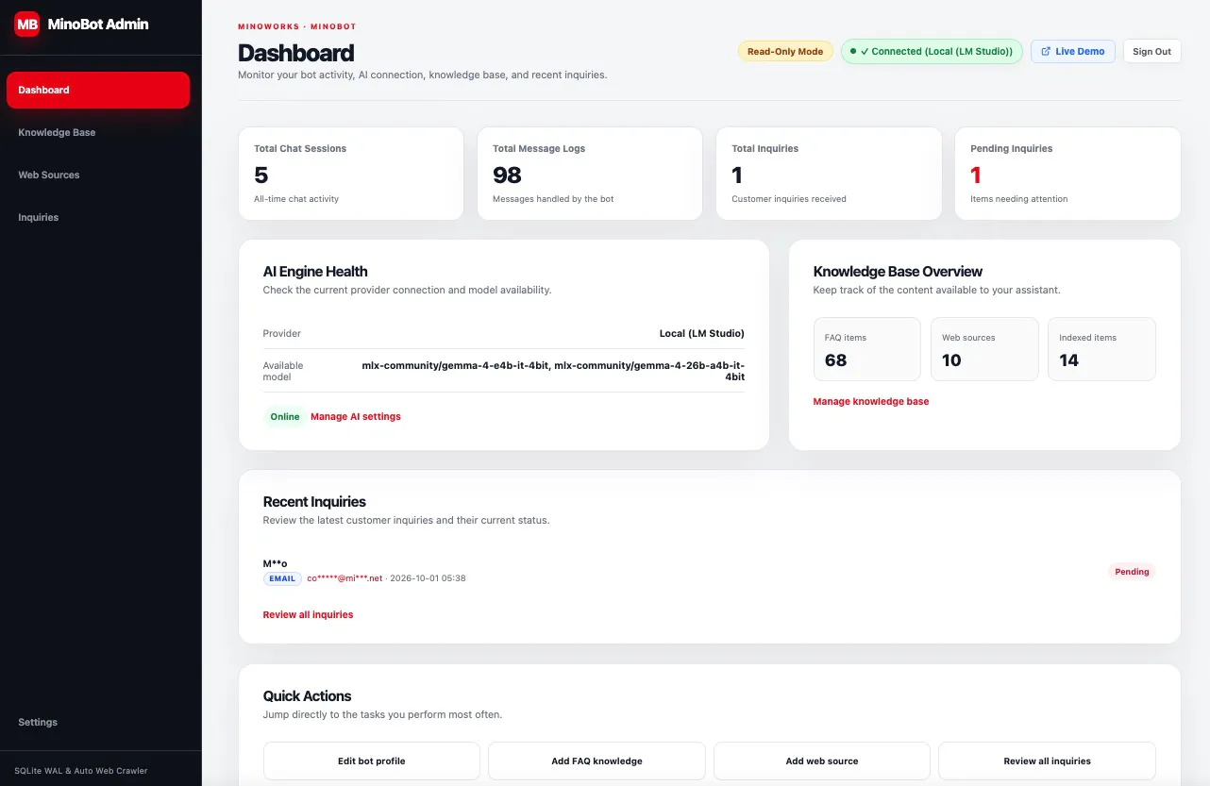Open the Manage knowledge base link

[x=871, y=401]
